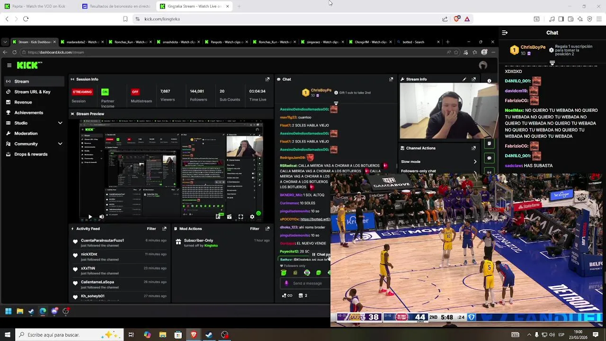Image resolution: width=606 pixels, height=341 pixels.
Task: Expand the Studio section chevron
Action: coord(60,123)
